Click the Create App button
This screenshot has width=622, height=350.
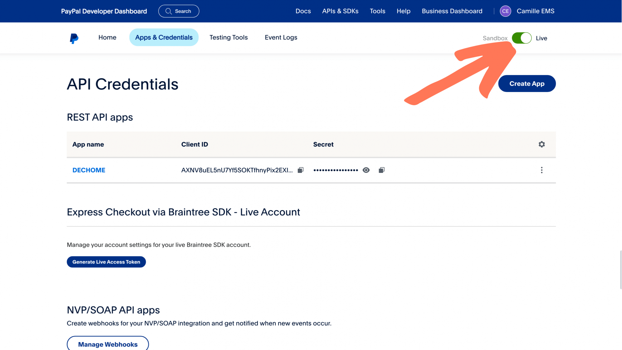click(x=527, y=84)
